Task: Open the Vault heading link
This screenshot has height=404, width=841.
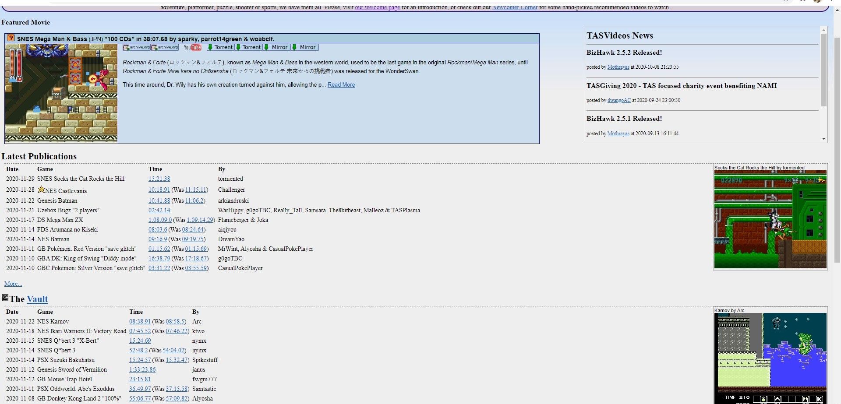Action: click(x=37, y=299)
